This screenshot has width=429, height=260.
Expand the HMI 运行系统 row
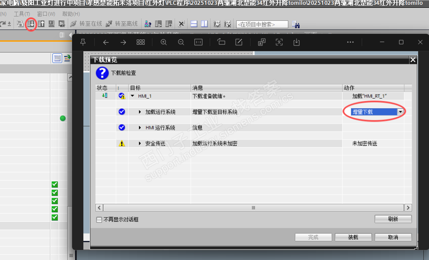click(140, 128)
